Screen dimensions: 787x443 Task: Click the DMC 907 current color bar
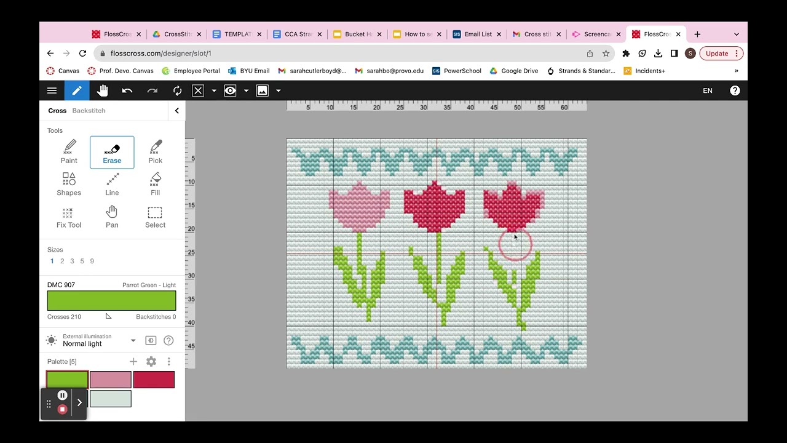coord(112,301)
